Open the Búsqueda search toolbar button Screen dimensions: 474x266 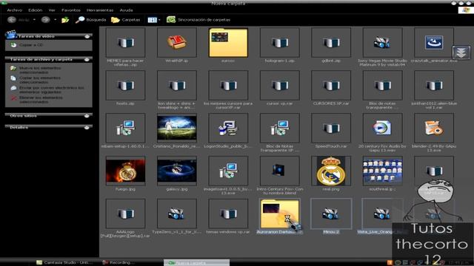coord(90,20)
